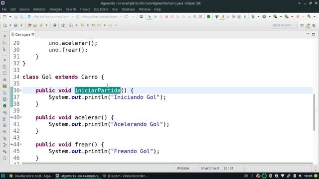
Task: Open the Debug dropdown arrow
Action: pyautogui.click(x=258, y=16)
